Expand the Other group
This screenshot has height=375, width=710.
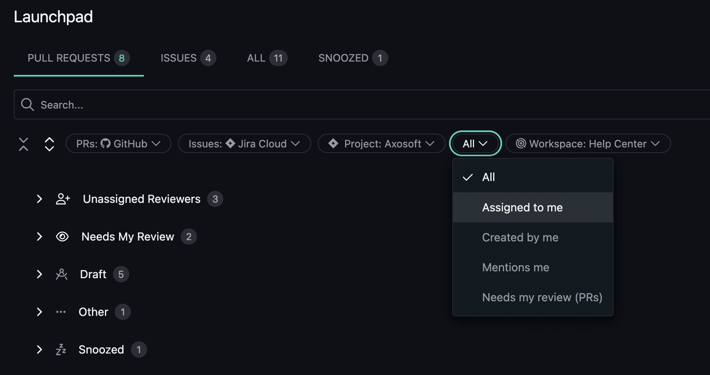[39, 312]
